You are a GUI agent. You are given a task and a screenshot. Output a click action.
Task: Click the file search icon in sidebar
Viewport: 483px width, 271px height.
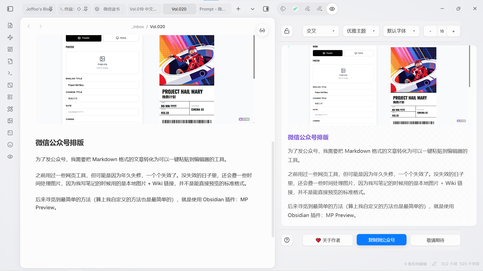10,25
